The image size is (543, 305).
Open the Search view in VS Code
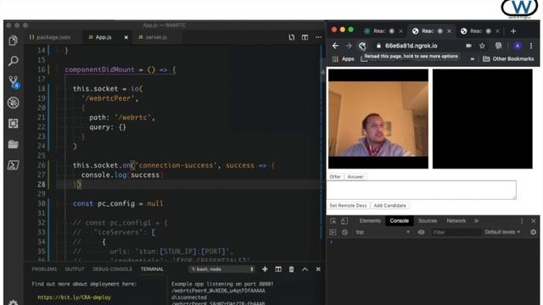coord(14,61)
